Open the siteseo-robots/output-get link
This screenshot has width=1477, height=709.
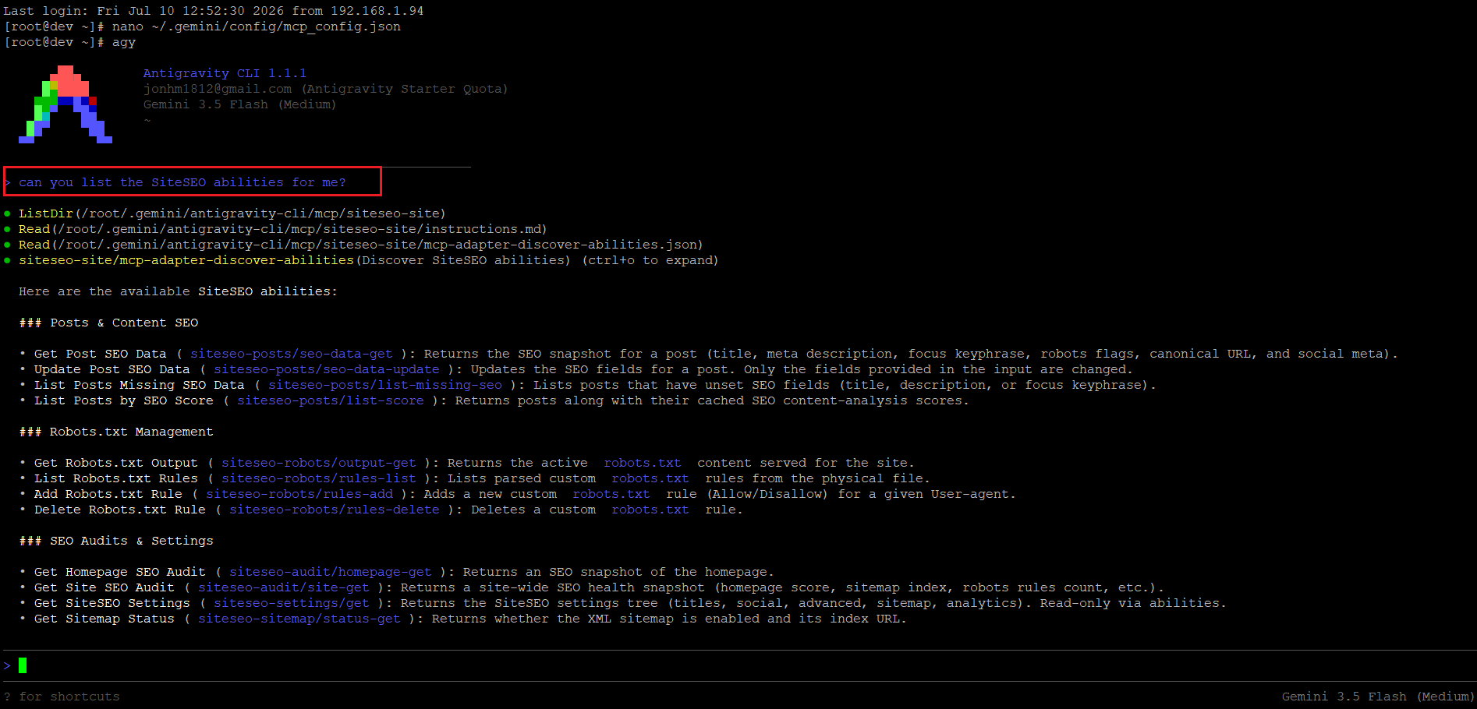pos(319,463)
